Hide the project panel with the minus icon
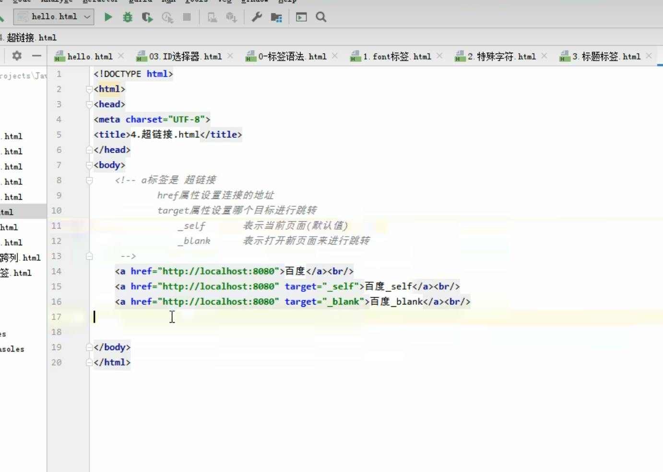The height and width of the screenshot is (472, 663). 36,56
